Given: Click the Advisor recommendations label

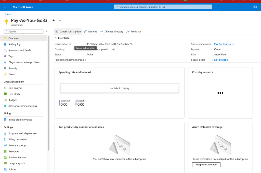Looking at the screenshot, I should pos(23,106).
